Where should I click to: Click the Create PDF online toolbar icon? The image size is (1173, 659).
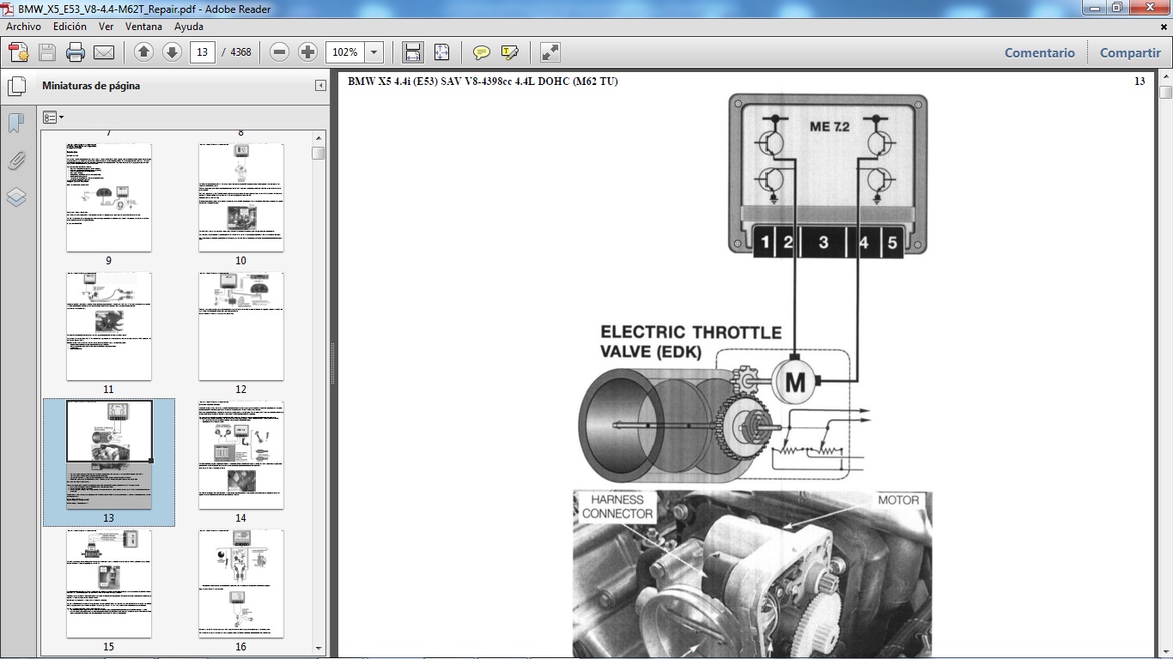tap(19, 52)
